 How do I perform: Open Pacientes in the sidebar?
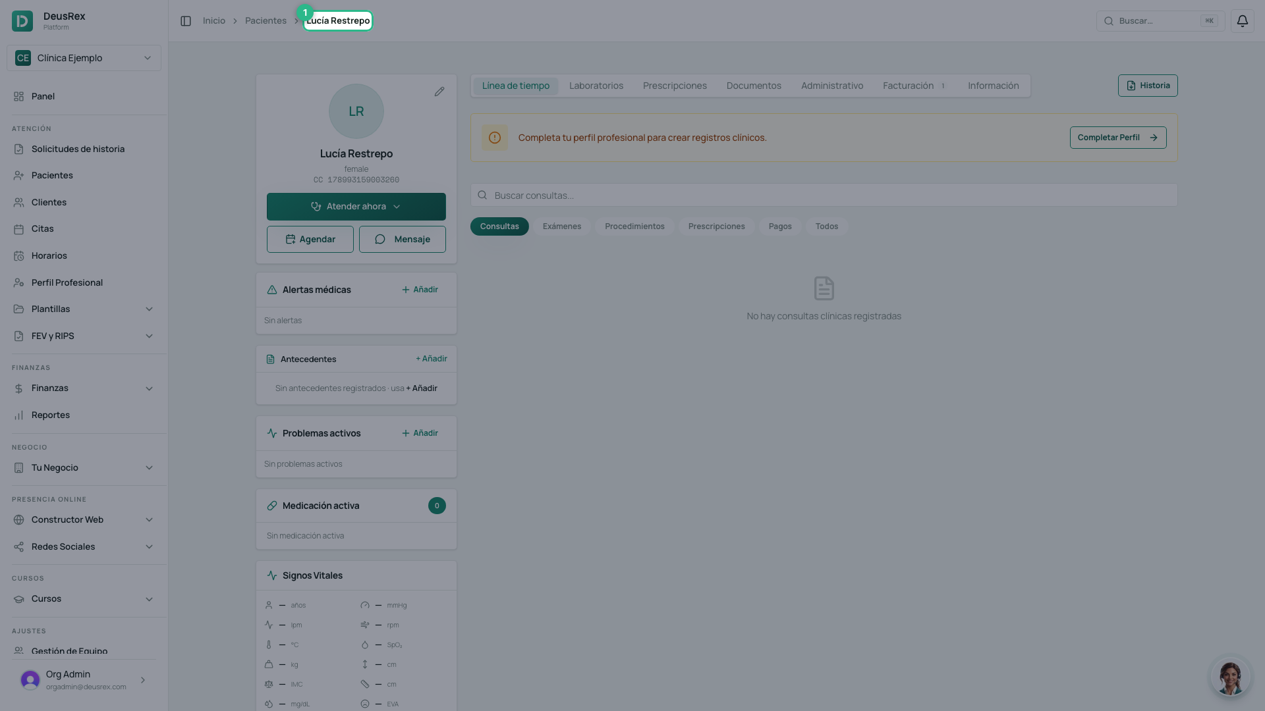[84, 175]
